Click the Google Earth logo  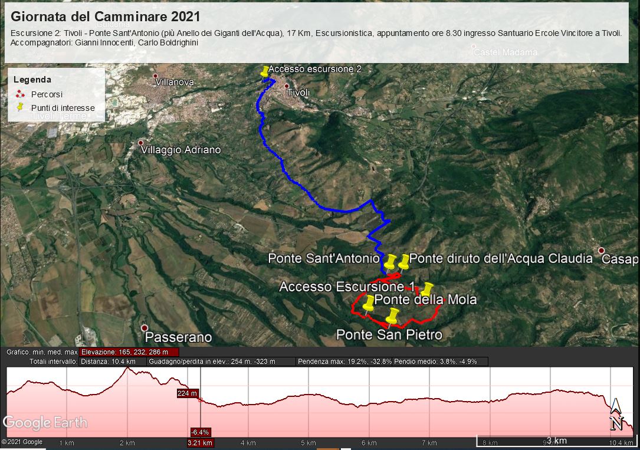(x=45, y=423)
